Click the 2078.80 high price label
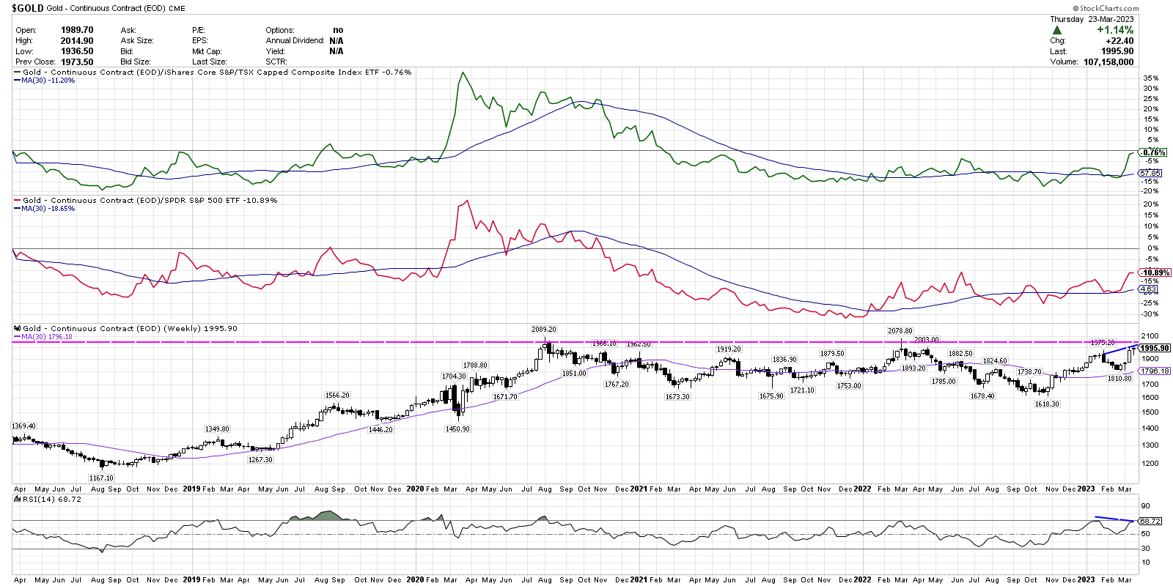The width and height of the screenshot is (1173, 586). pos(900,331)
